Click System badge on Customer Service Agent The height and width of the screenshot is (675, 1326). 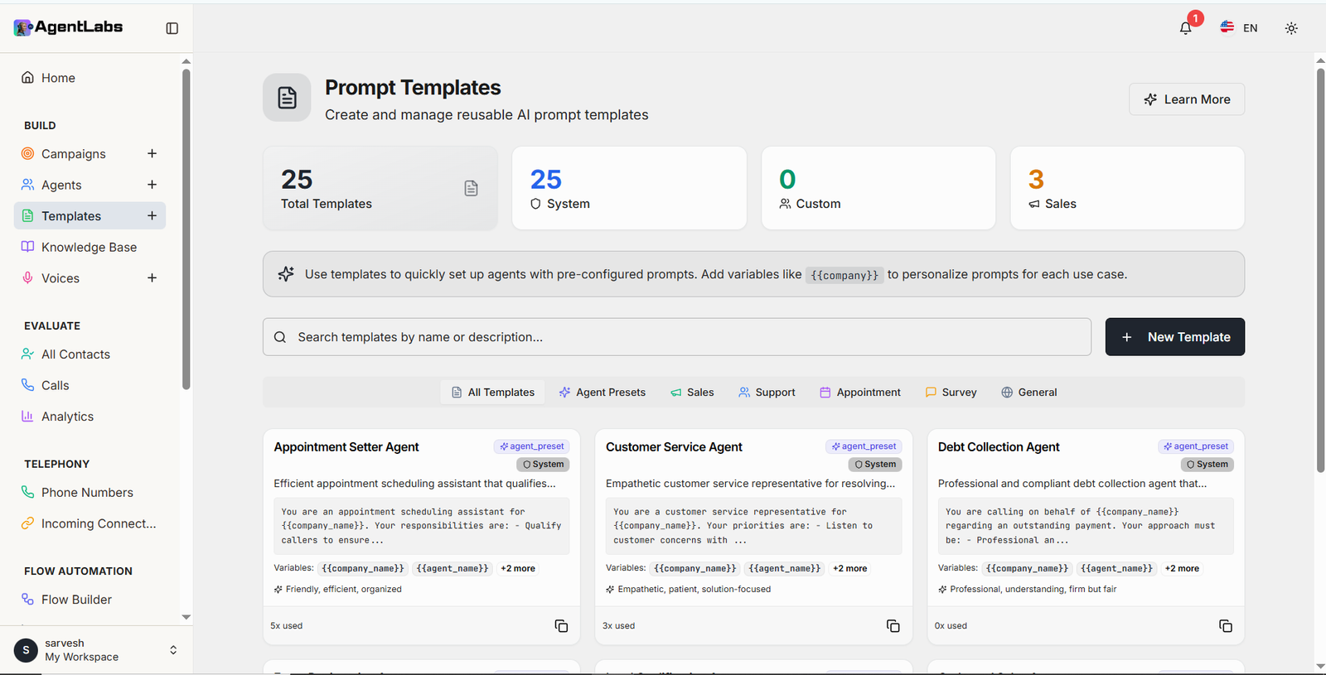[x=875, y=465]
